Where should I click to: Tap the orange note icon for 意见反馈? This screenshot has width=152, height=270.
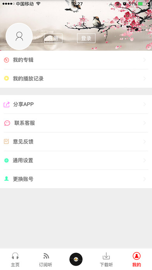coord(6,142)
